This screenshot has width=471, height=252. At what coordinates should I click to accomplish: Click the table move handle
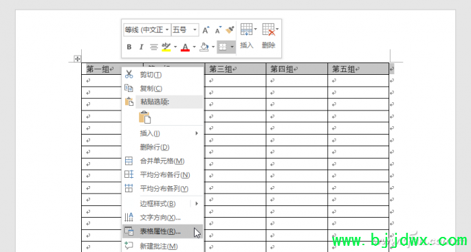(x=78, y=59)
